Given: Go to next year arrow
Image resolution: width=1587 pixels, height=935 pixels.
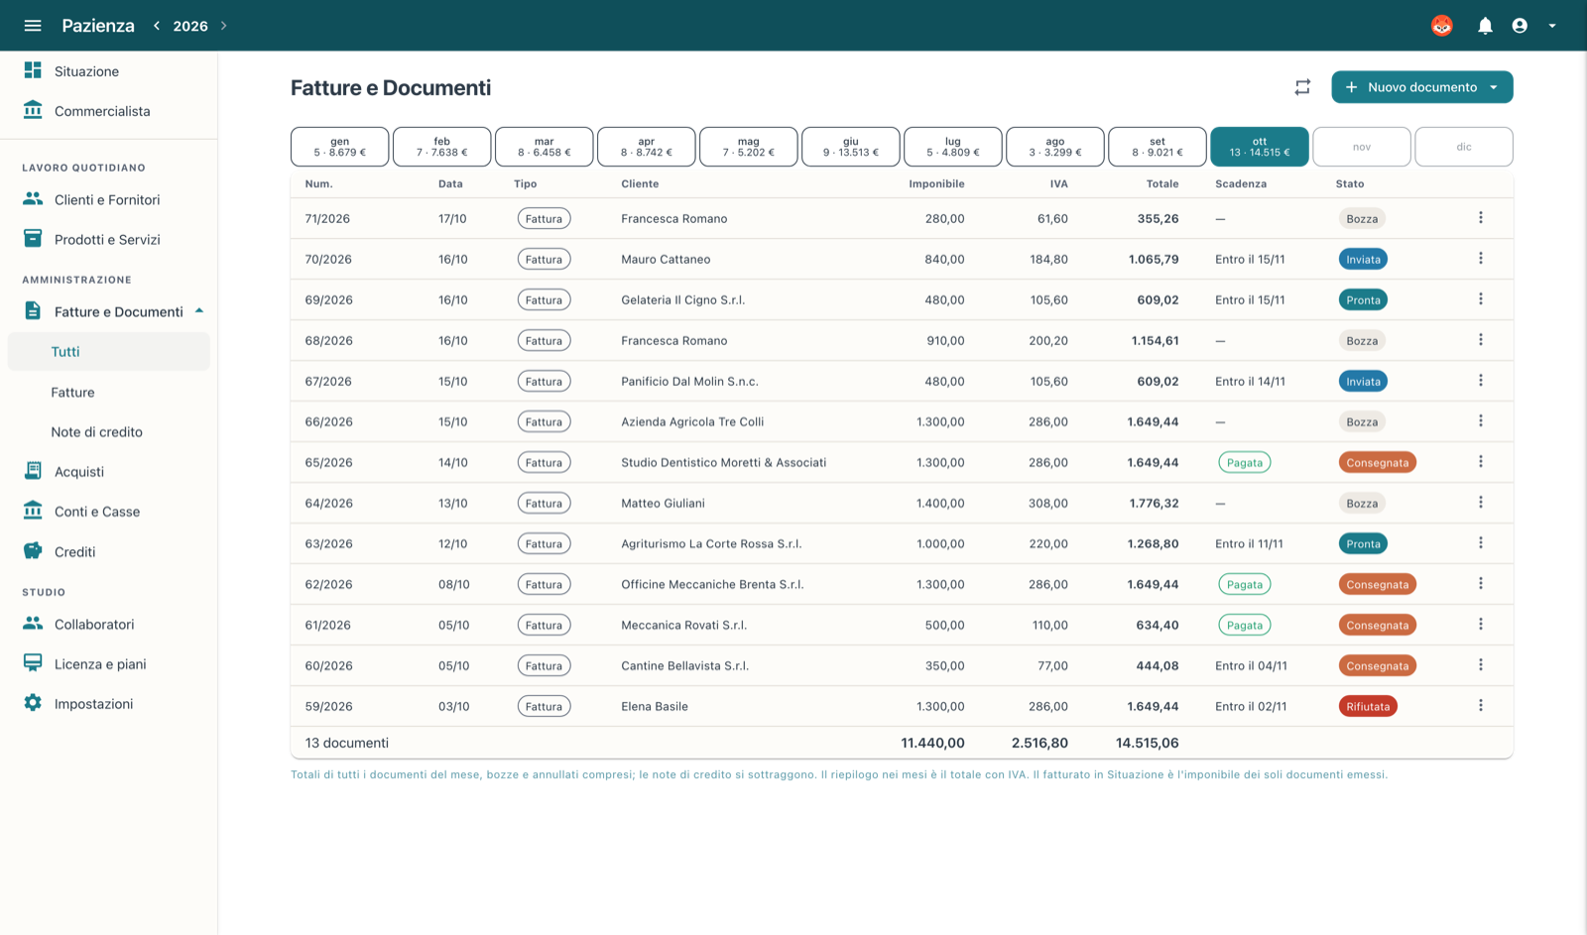Looking at the screenshot, I should tap(224, 26).
